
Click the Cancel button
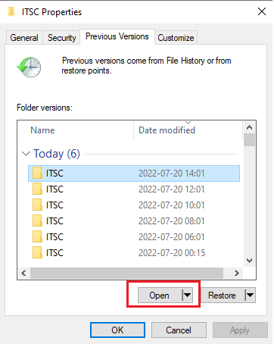[x=179, y=330]
